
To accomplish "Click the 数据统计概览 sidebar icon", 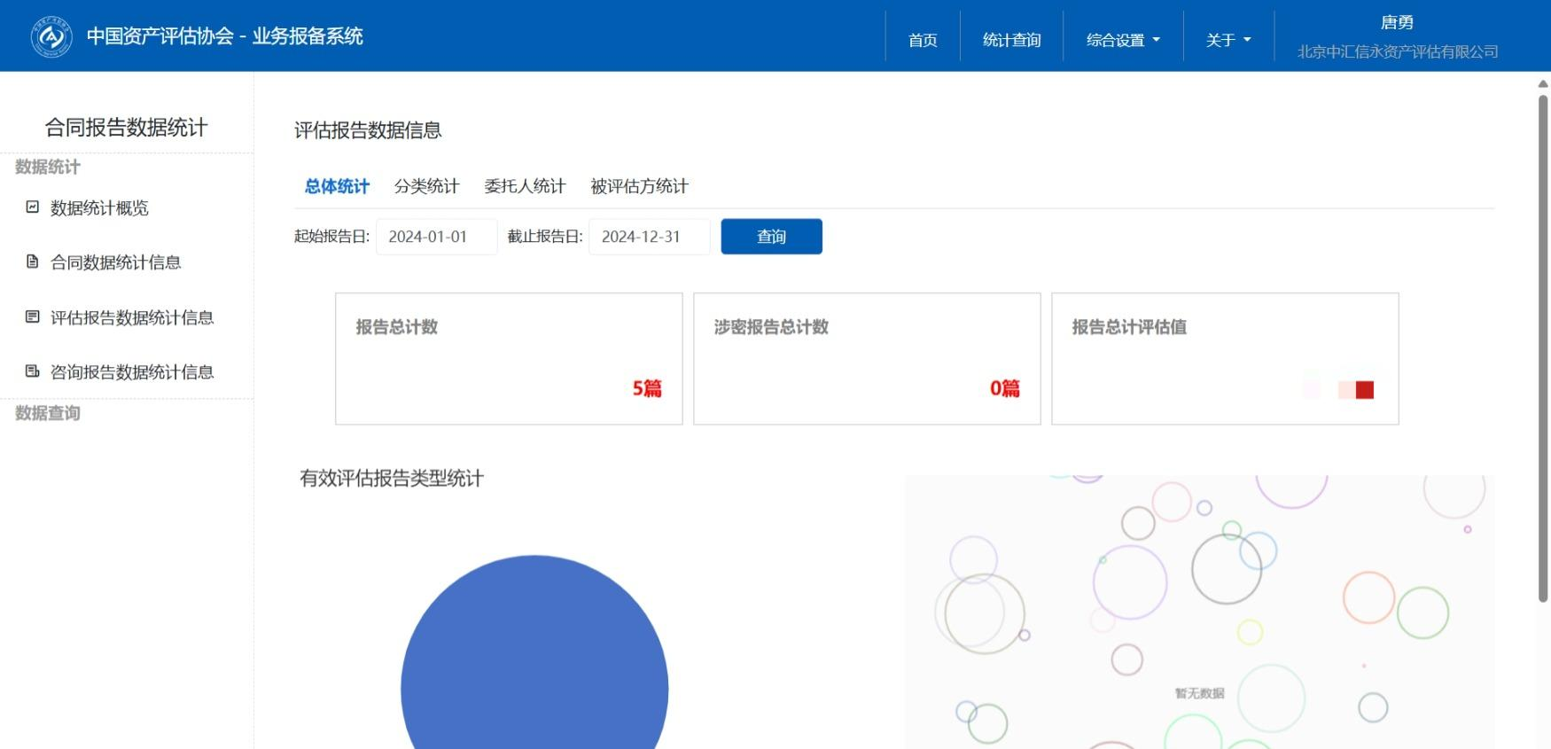I will pos(33,207).
